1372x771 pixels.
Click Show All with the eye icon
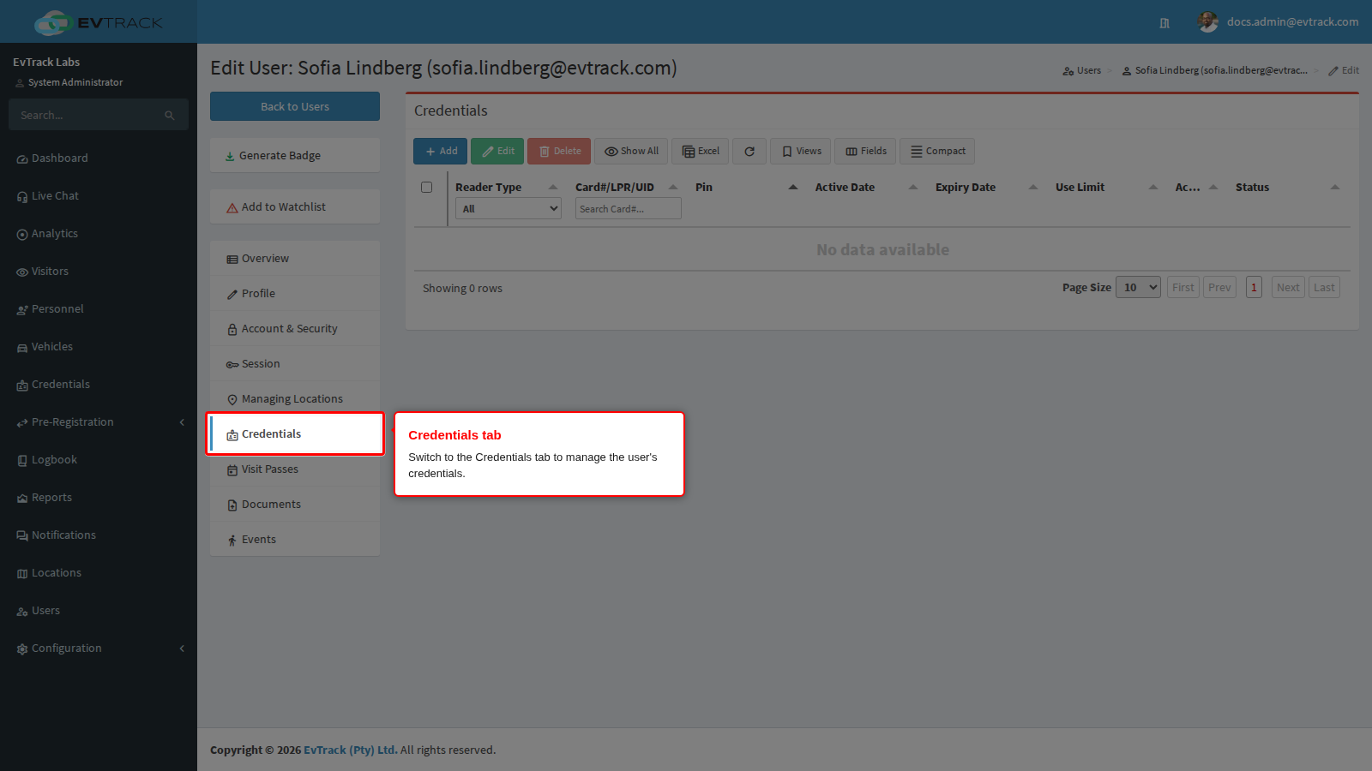click(631, 152)
